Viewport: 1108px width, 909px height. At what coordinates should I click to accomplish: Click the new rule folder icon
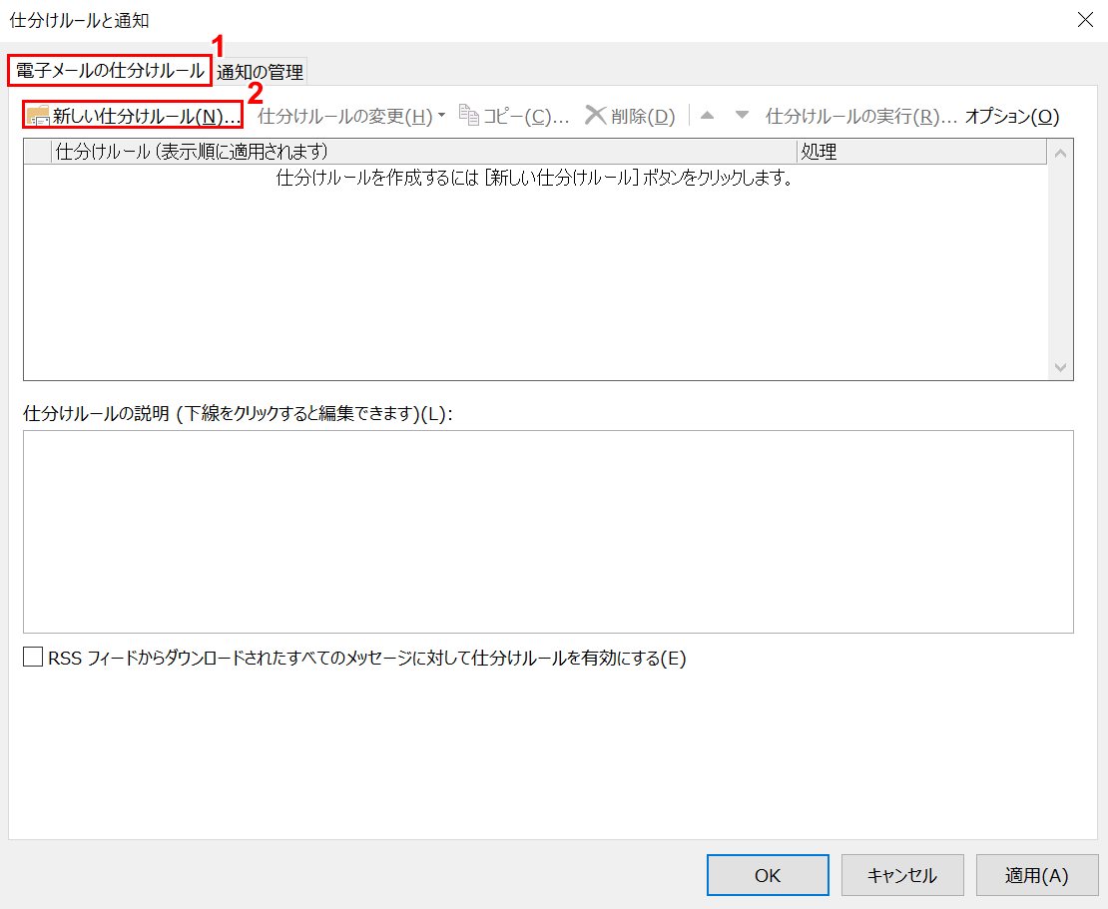[x=38, y=116]
